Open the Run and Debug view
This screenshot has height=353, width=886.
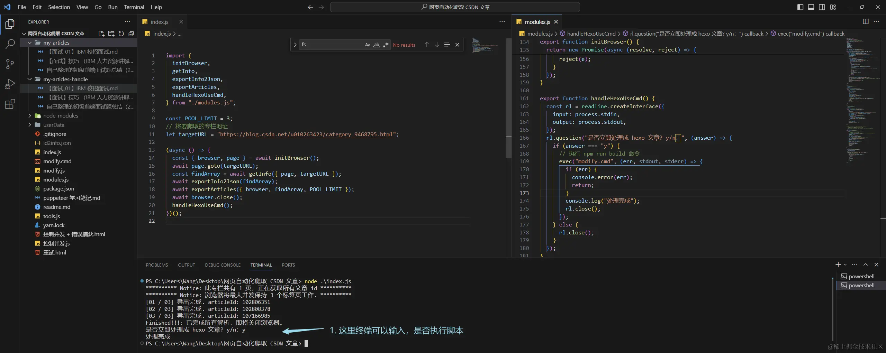pyautogui.click(x=10, y=84)
